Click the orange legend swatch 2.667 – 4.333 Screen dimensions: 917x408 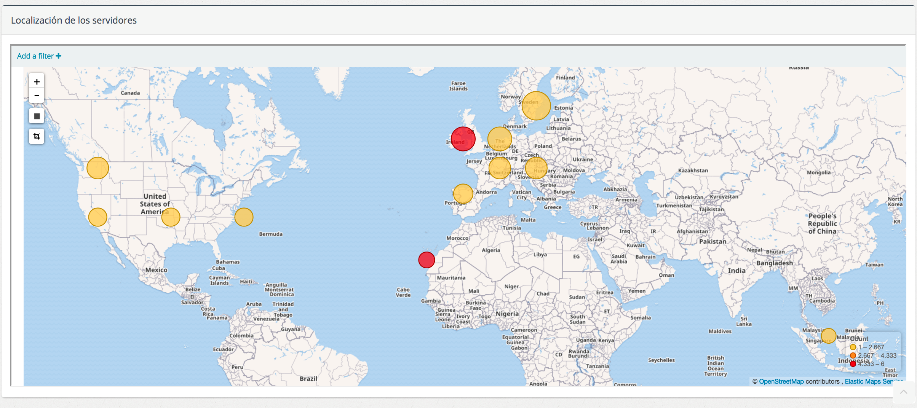[x=853, y=355]
